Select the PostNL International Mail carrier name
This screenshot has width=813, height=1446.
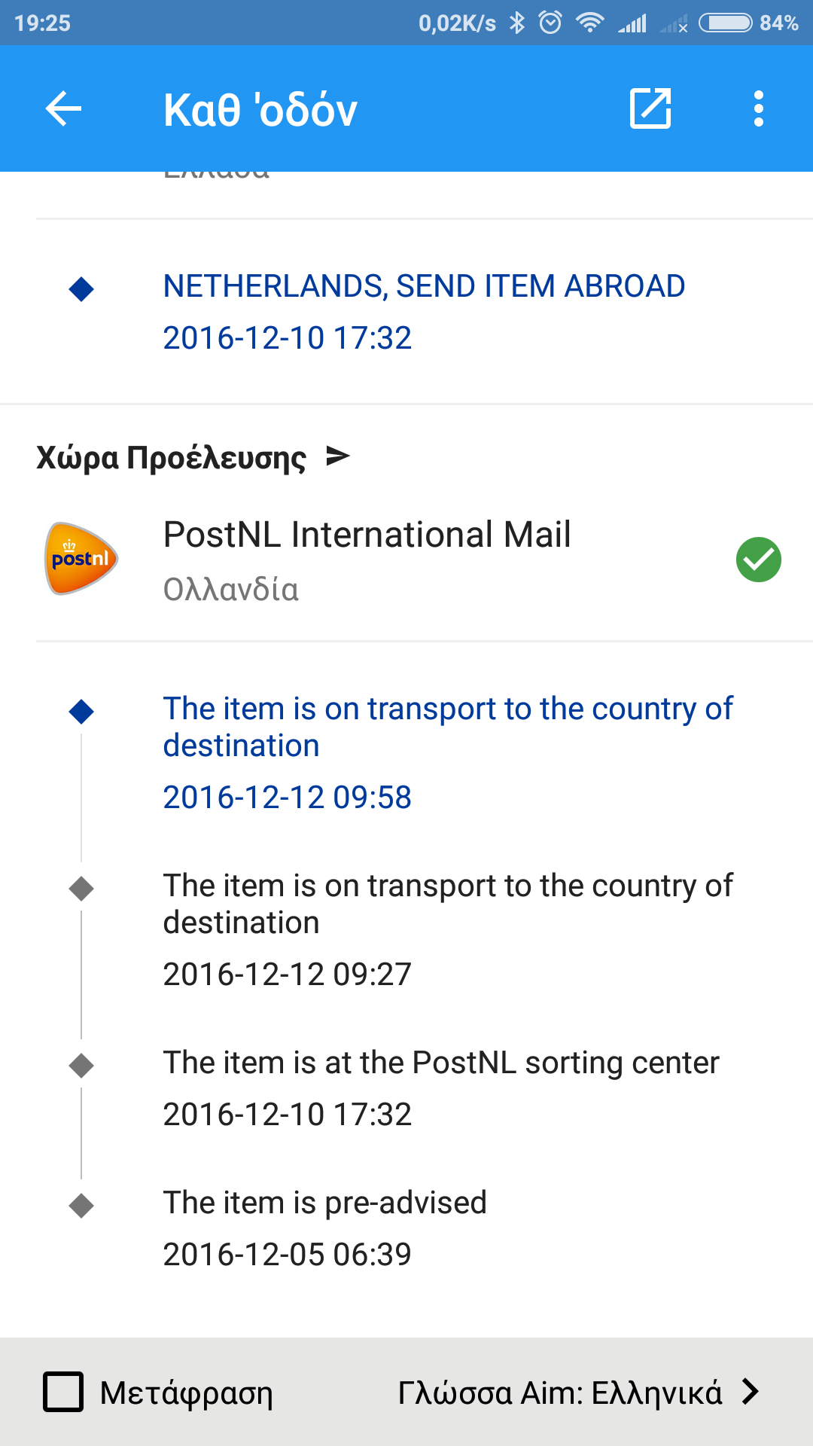[x=367, y=535]
